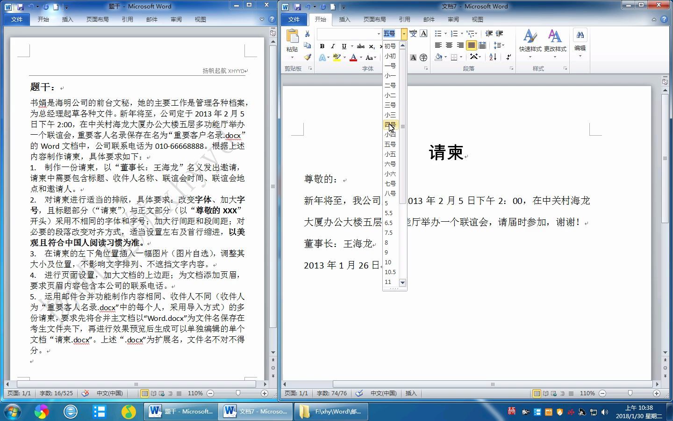
Task: Apply Bold formatting
Action: tap(322, 46)
